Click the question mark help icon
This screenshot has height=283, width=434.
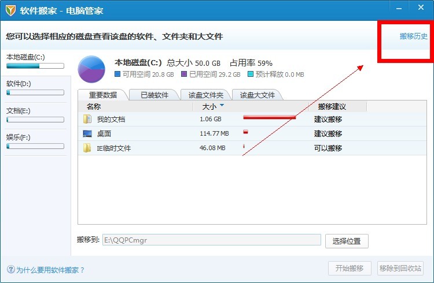click(x=11, y=269)
